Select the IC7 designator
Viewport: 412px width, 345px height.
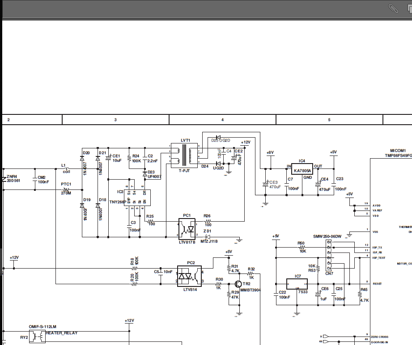[297, 276]
